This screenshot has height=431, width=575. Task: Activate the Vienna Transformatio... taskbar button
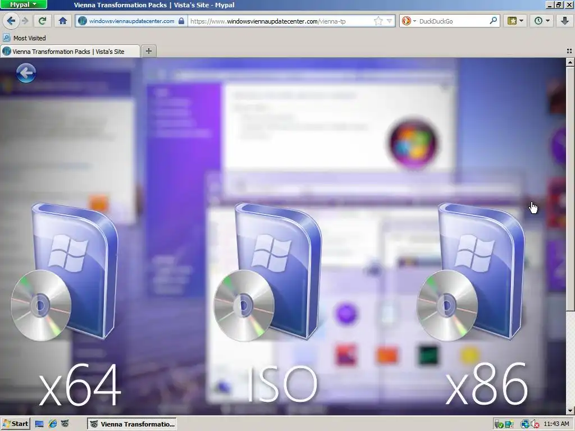[x=131, y=424]
